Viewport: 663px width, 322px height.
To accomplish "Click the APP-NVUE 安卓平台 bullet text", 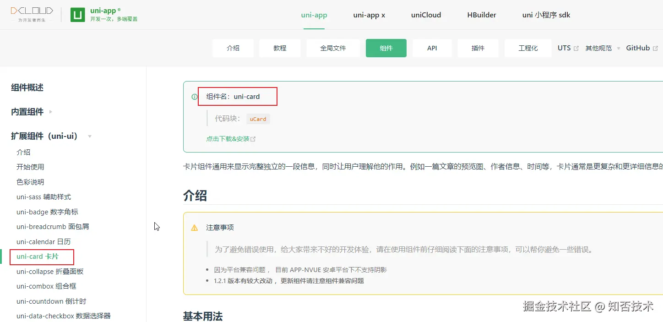I will pyautogui.click(x=300, y=270).
